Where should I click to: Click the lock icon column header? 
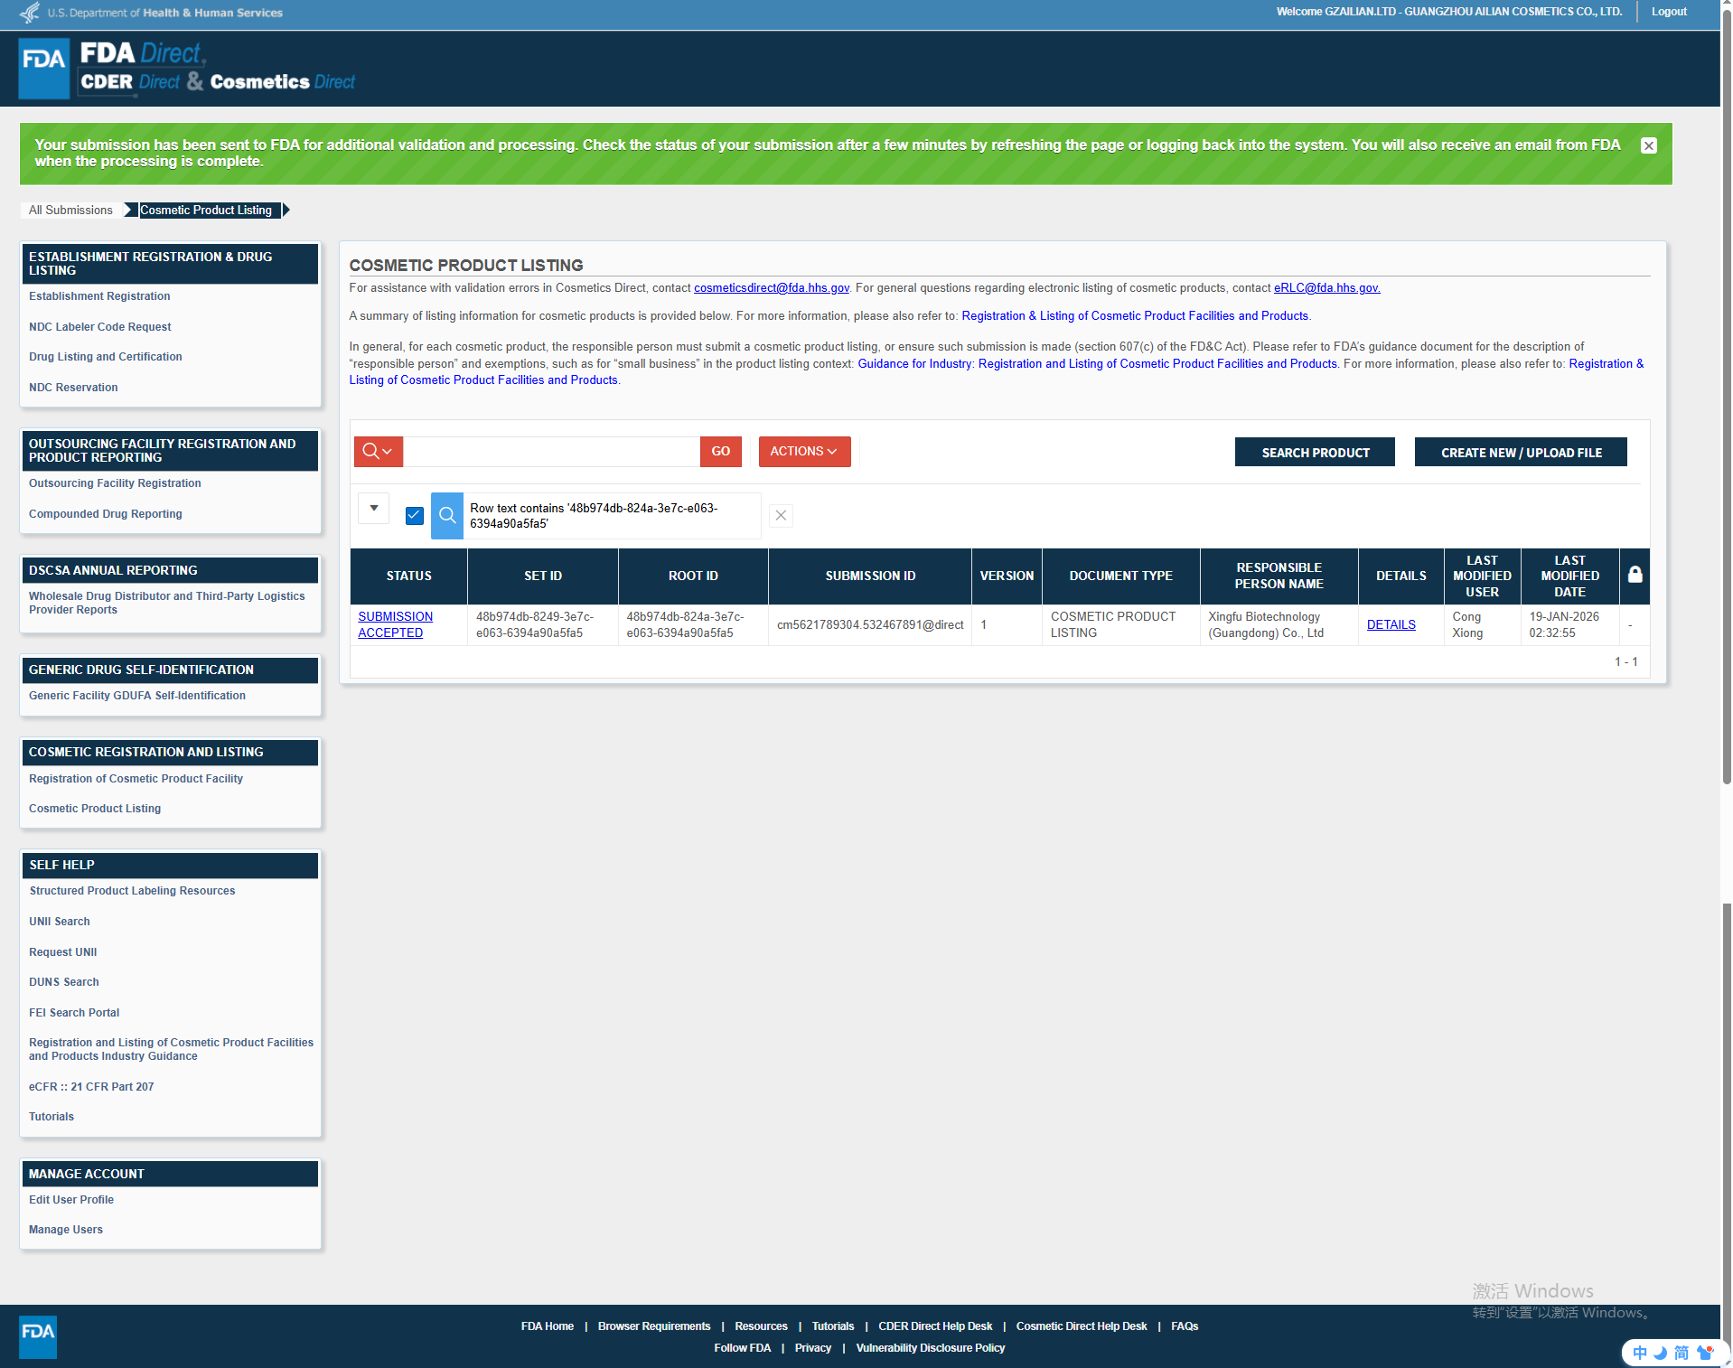coord(1635,576)
